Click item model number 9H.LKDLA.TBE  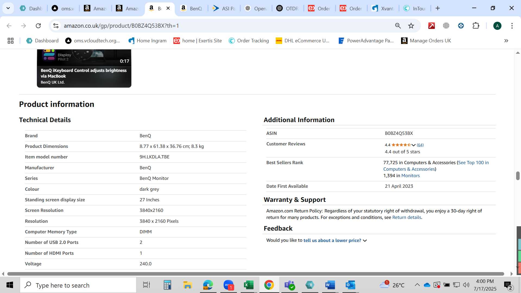coord(154,157)
